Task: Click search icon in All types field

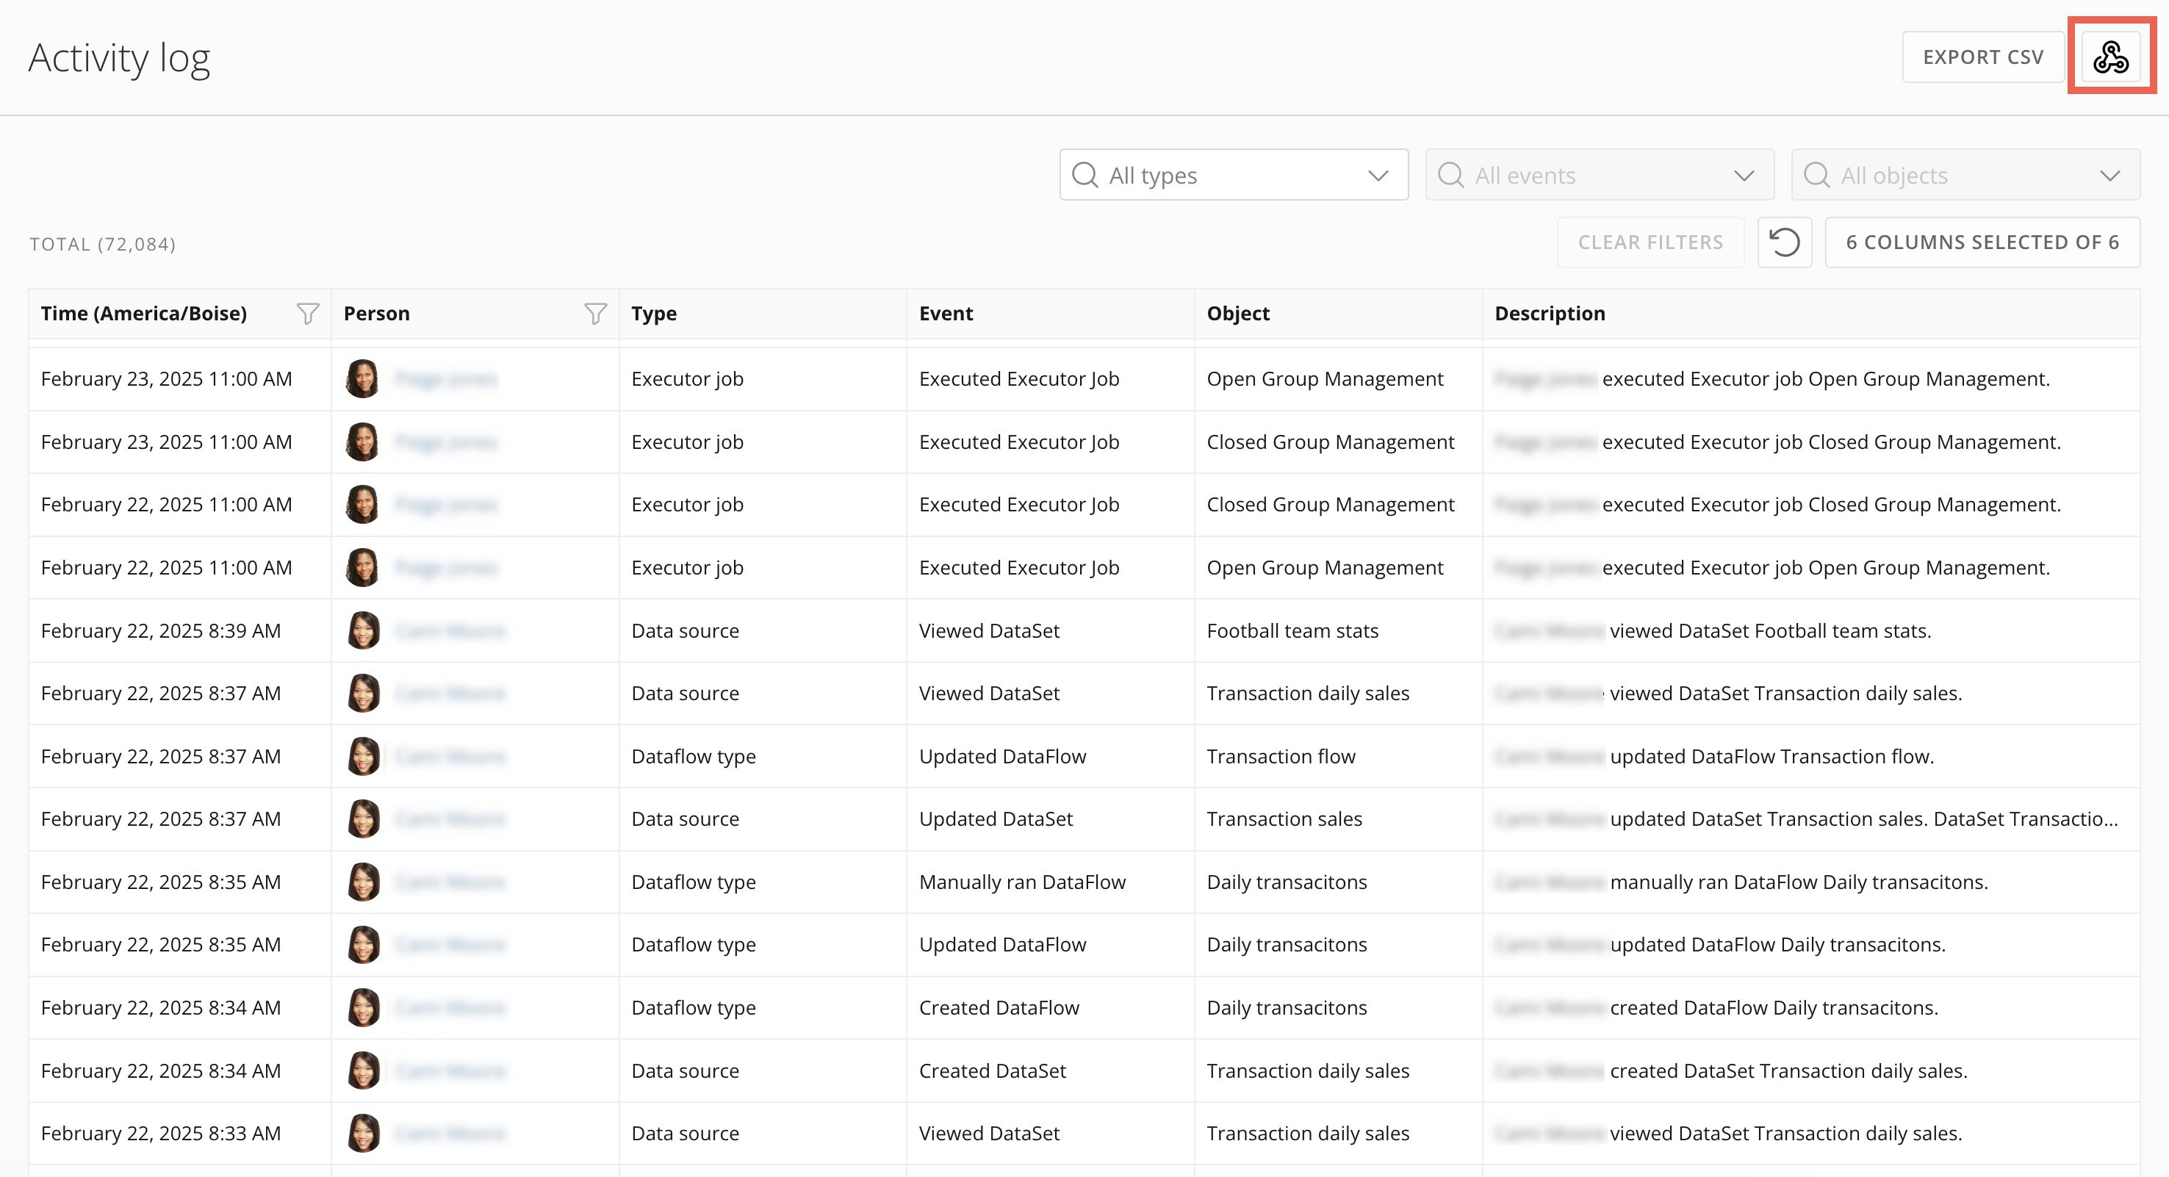Action: pos(1085,175)
